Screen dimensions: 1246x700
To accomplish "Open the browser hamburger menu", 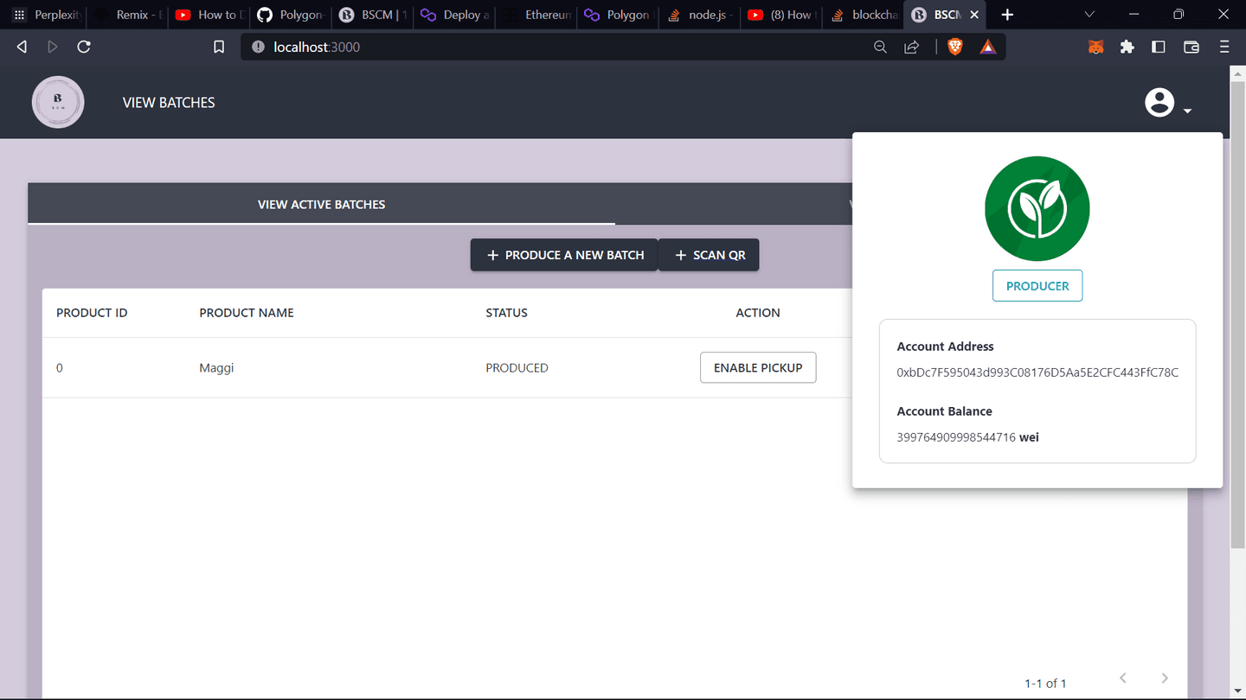I will click(x=1224, y=47).
